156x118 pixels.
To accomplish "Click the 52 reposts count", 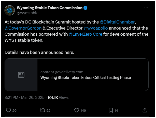I will (48, 110).
